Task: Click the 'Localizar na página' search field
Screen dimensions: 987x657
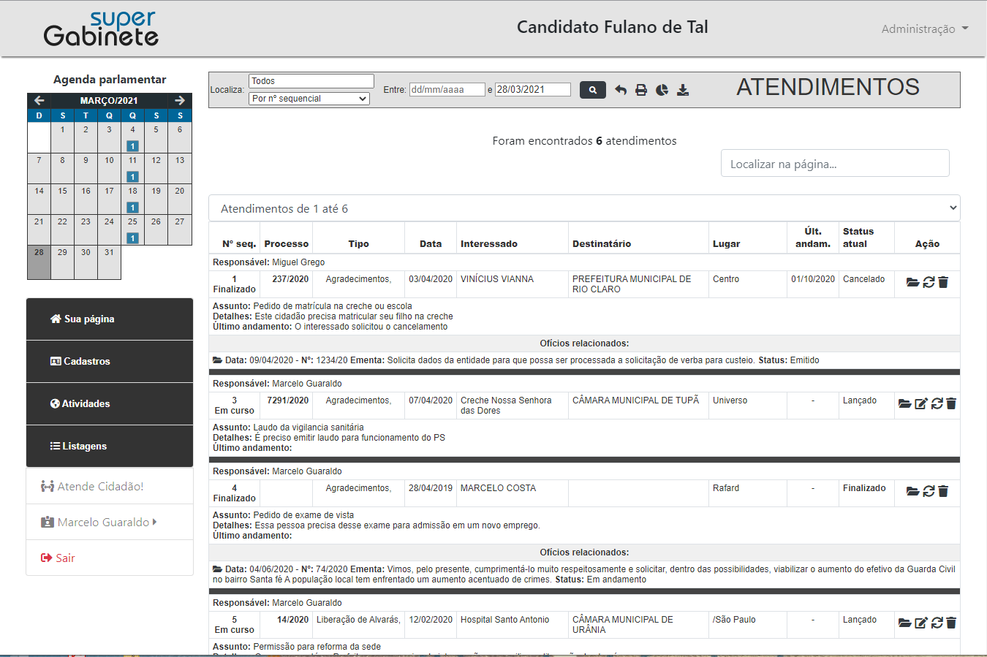Action: [x=834, y=164]
